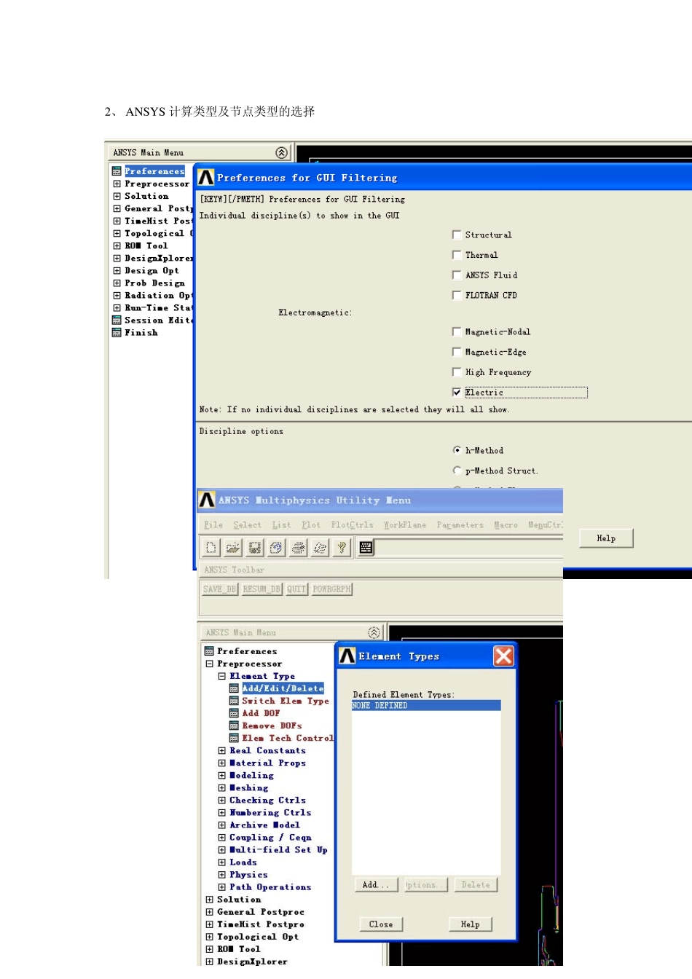692x979 pixels.
Task: Check the High Frequency checkbox
Action: [457, 372]
